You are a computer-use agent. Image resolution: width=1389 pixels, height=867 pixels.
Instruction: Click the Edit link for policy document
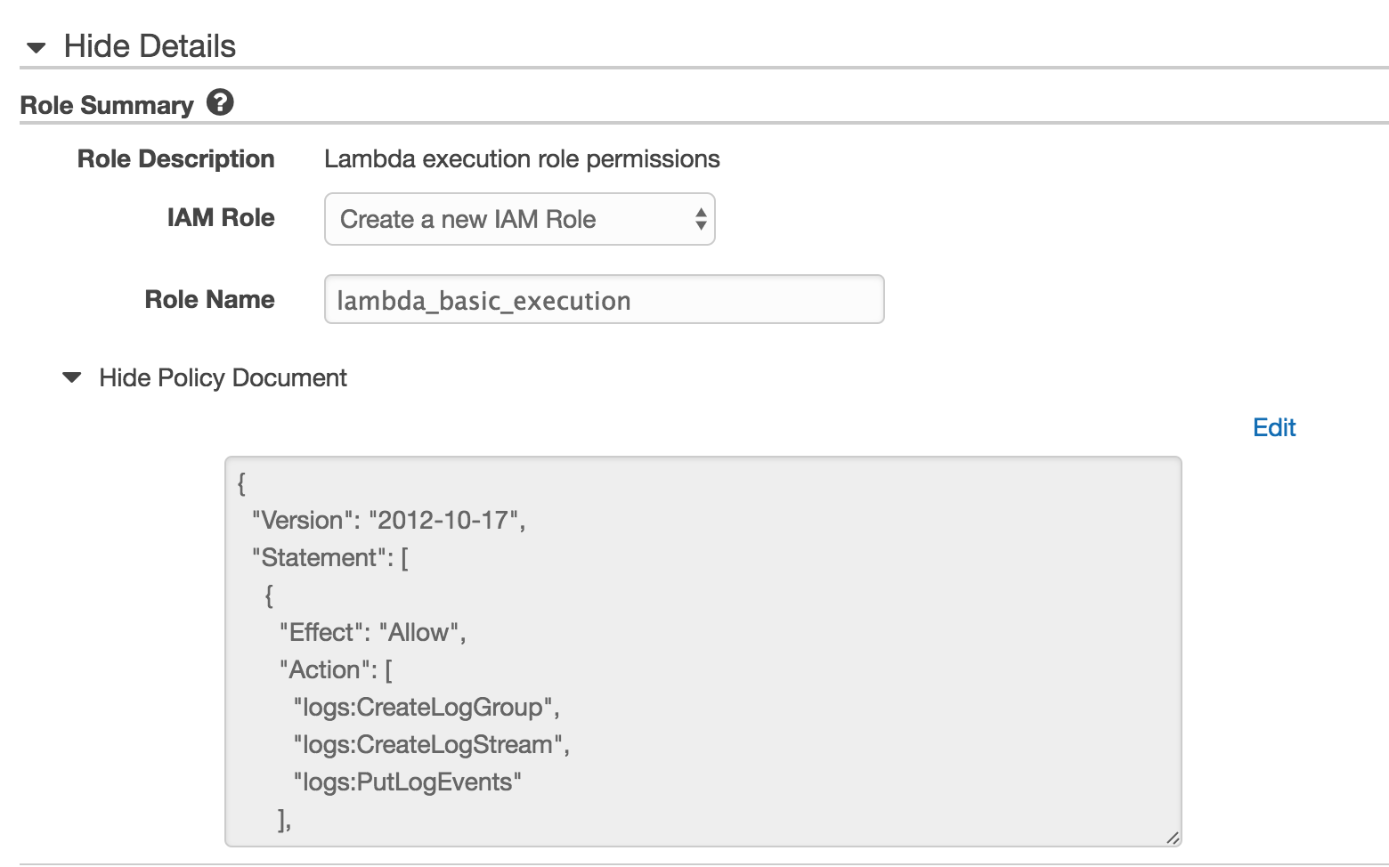pyautogui.click(x=1273, y=428)
